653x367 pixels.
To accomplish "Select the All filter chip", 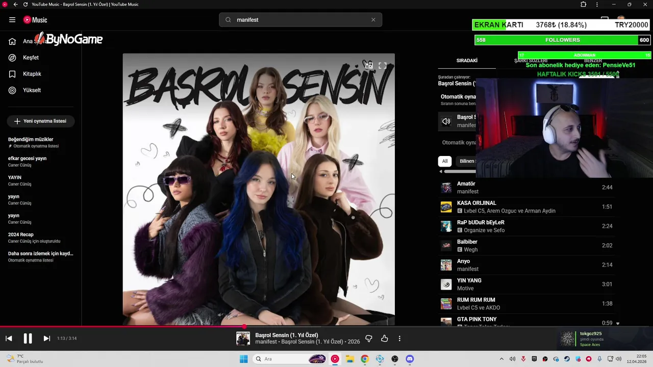I will tap(445, 161).
